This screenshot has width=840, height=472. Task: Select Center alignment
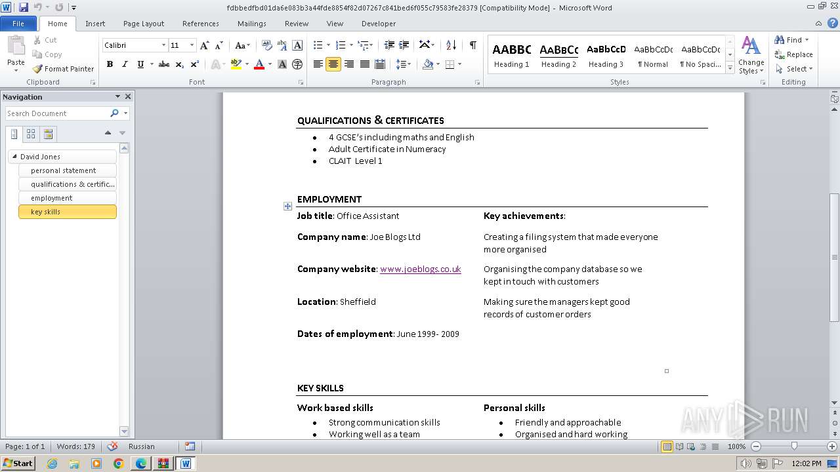(x=333, y=64)
